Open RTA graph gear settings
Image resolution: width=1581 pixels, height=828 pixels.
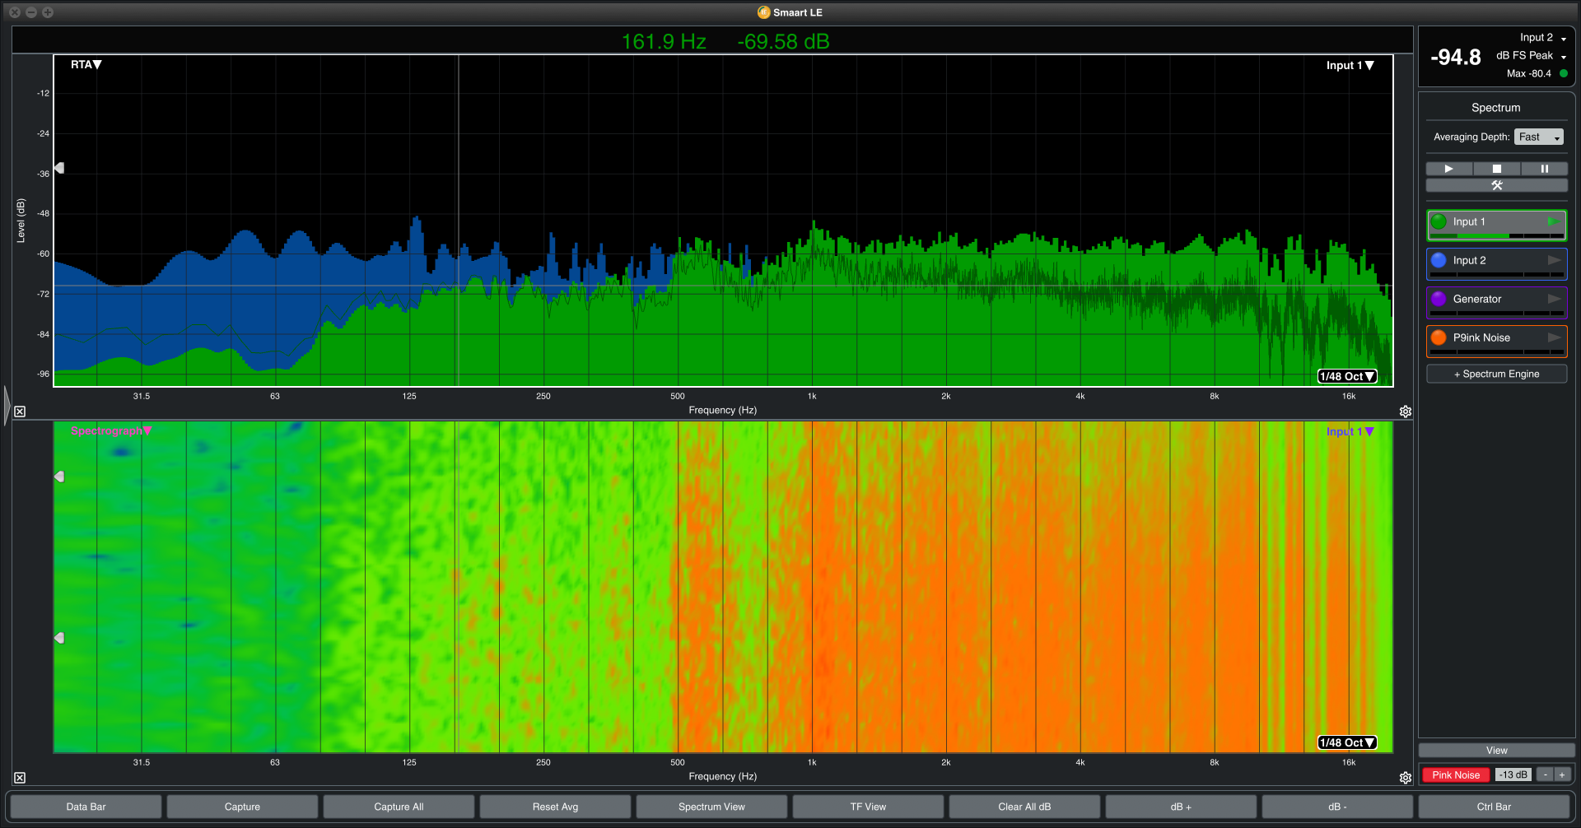1405,412
